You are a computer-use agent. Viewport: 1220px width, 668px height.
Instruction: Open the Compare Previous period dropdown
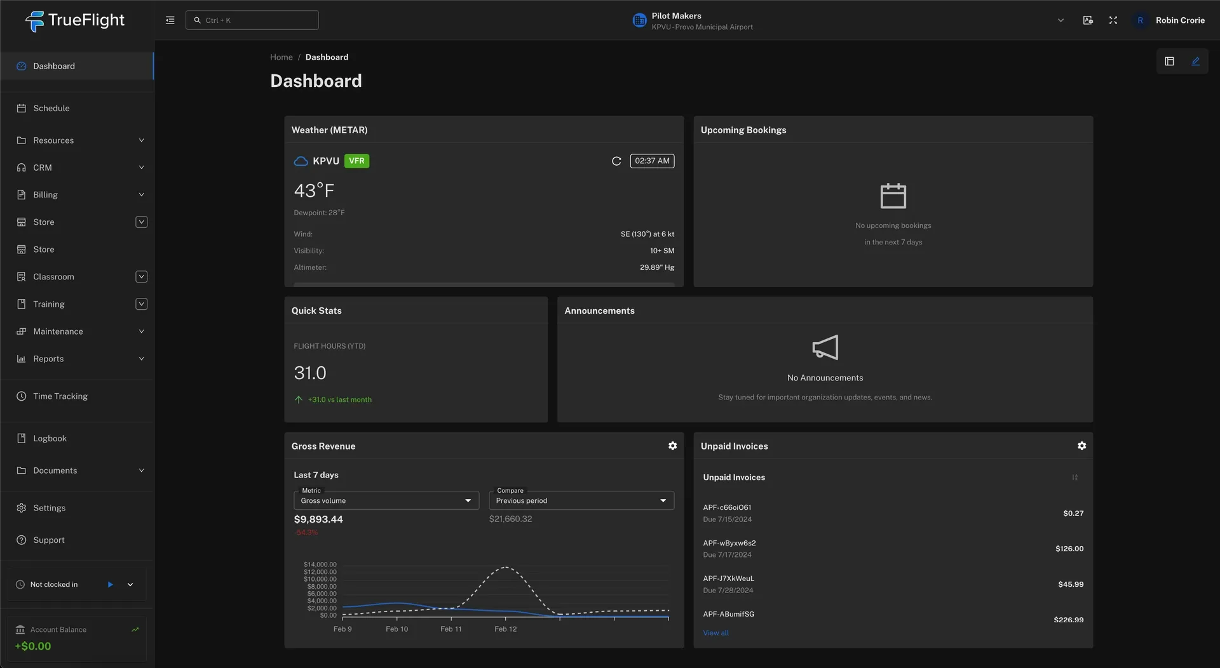coord(581,501)
